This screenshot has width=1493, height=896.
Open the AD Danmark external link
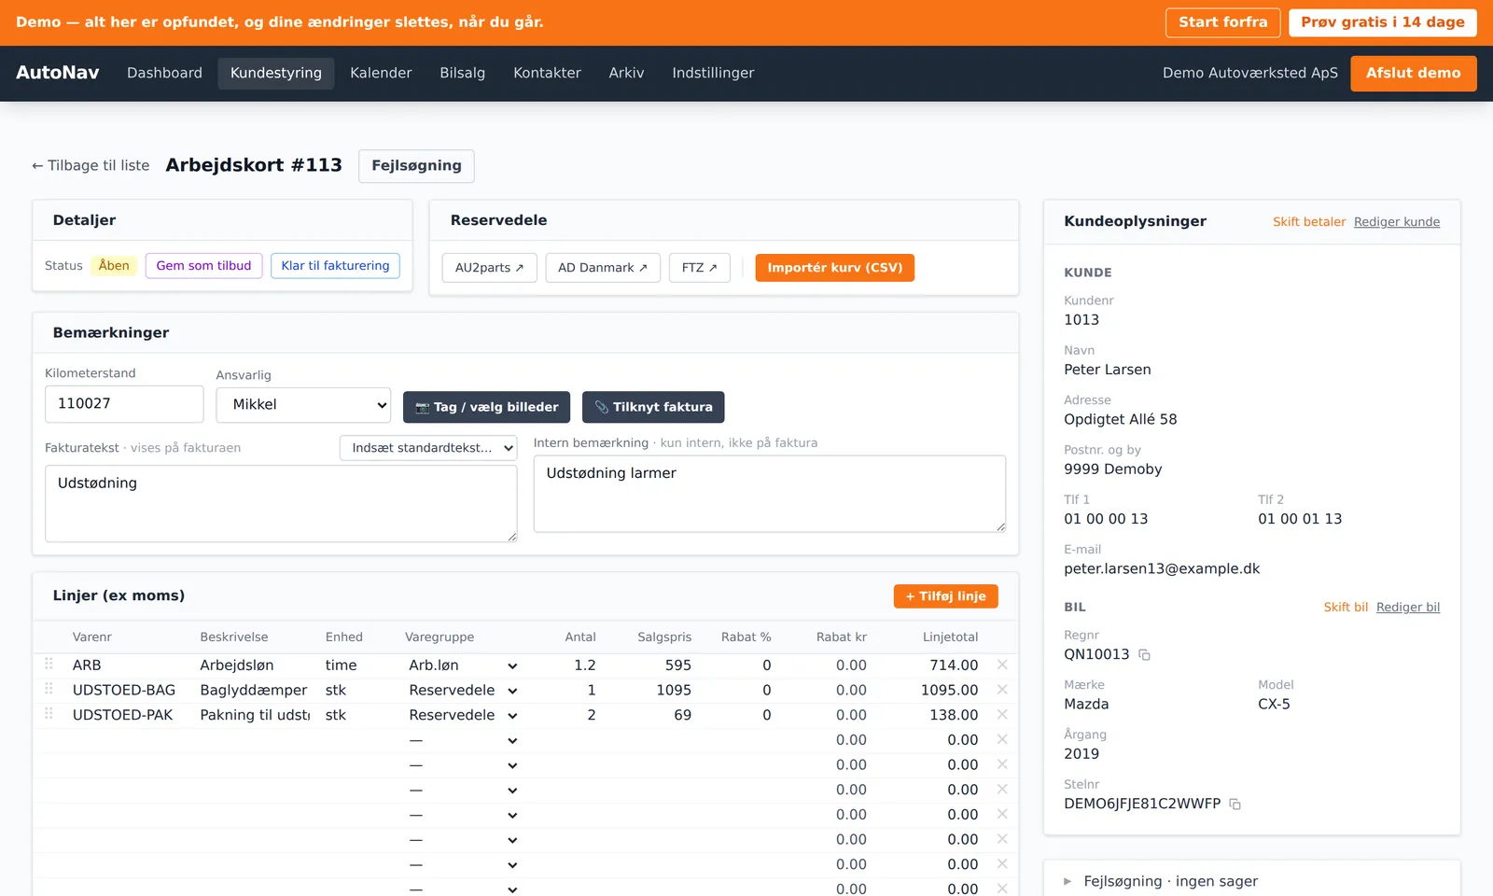pyautogui.click(x=603, y=268)
